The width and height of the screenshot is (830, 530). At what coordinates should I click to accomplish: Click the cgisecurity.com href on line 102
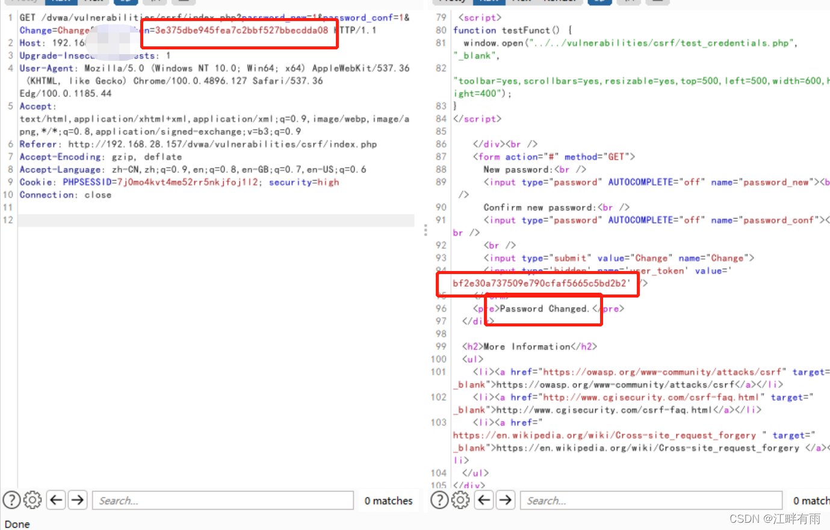pyautogui.click(x=651, y=397)
